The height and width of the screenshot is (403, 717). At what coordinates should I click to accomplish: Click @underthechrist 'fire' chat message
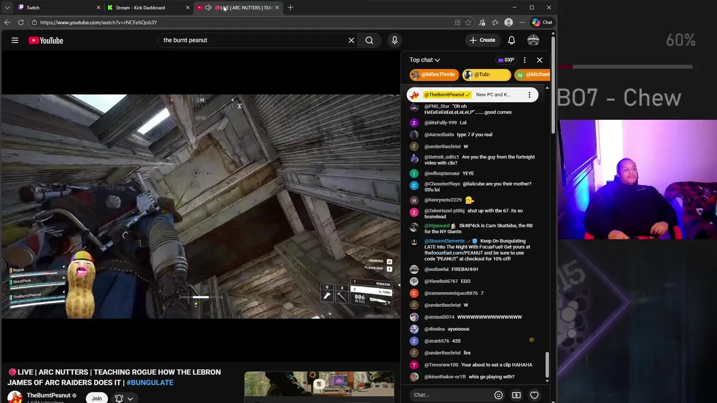click(x=447, y=353)
